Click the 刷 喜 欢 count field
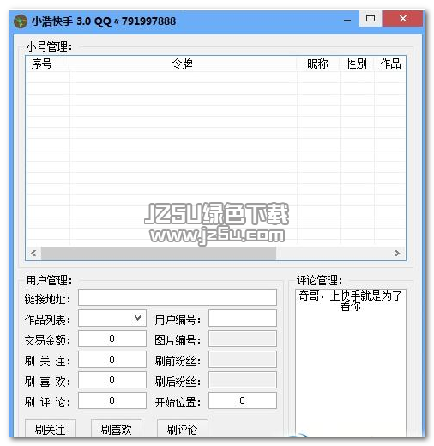This screenshot has width=434, height=446. 112,380
